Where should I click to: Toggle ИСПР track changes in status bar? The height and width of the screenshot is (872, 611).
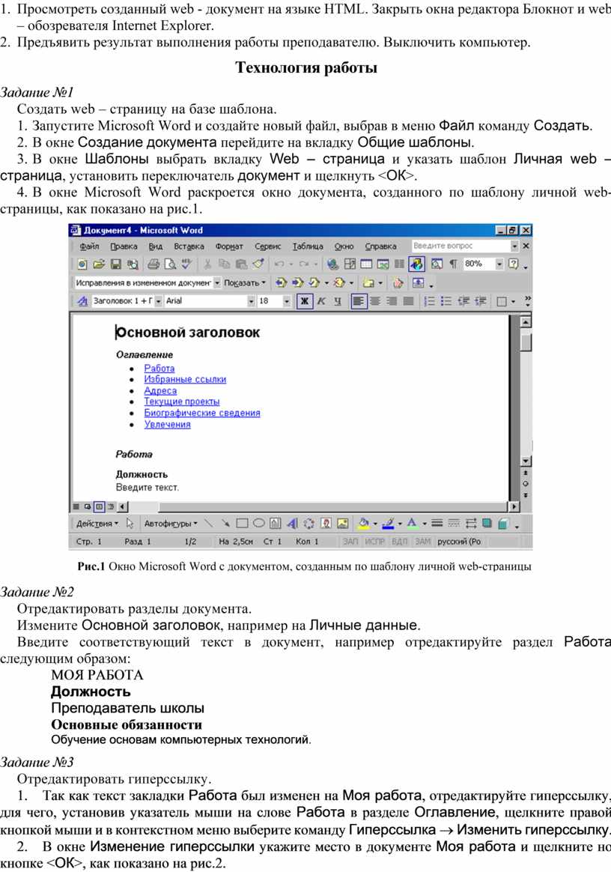coord(374,541)
